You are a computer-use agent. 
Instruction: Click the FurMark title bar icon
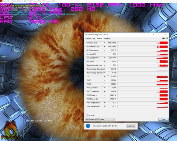1,1
